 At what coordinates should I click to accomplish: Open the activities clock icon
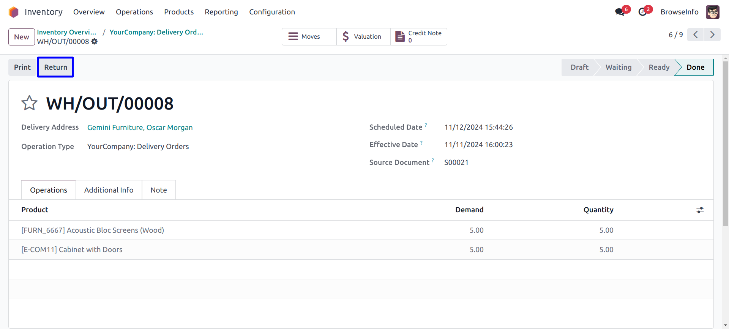coord(642,12)
